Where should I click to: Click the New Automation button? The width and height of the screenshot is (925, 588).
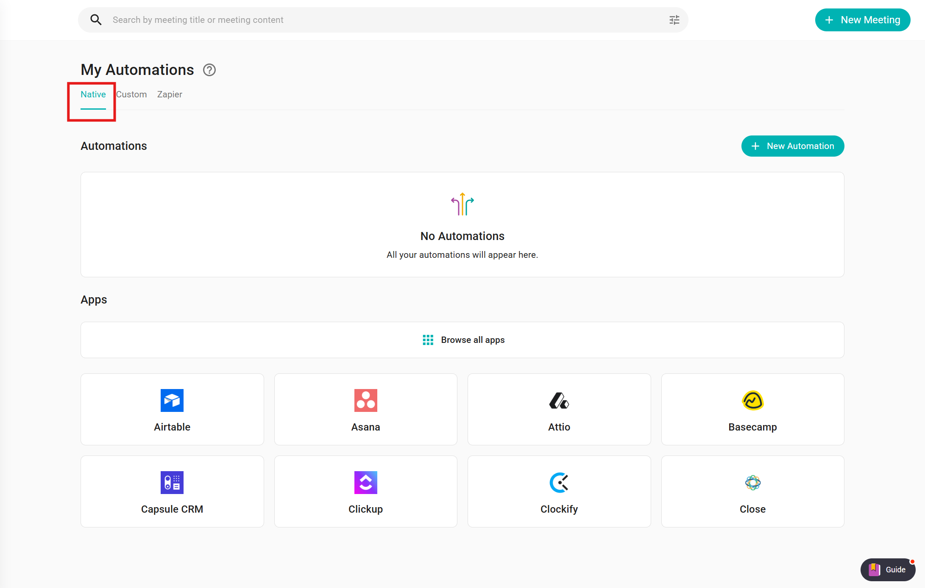tap(792, 146)
